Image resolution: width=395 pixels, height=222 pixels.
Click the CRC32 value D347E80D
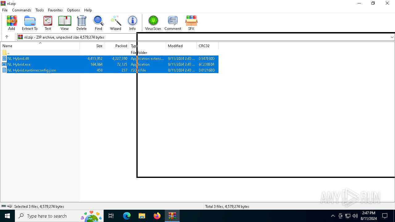coord(207,59)
